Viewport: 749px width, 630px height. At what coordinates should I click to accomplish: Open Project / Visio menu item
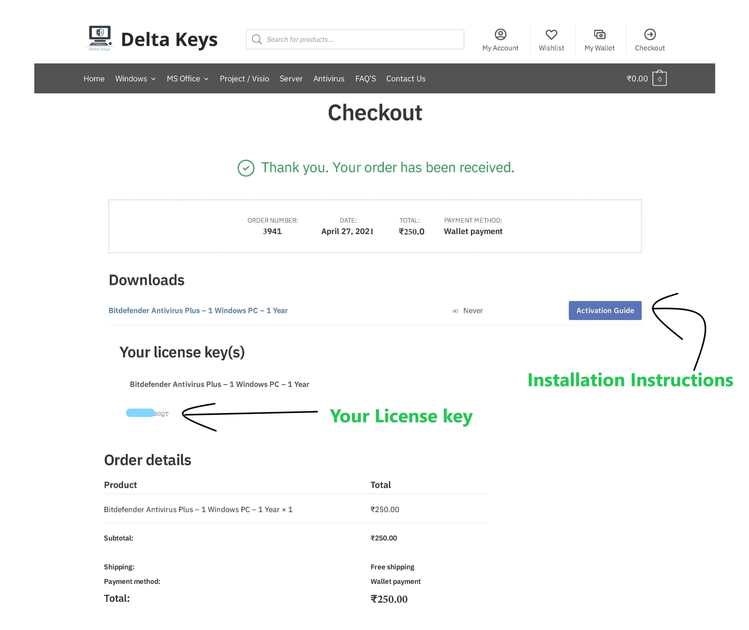pyautogui.click(x=244, y=79)
